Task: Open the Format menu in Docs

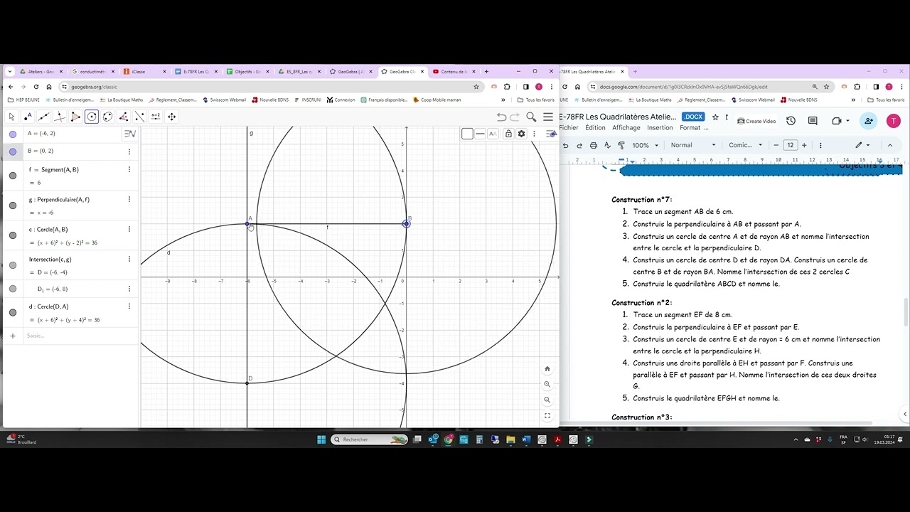Action: tap(690, 128)
